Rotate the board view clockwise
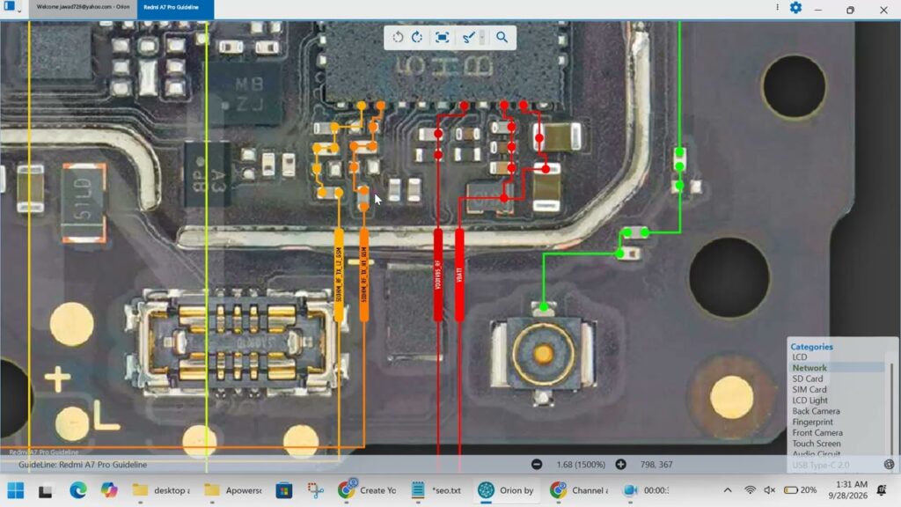This screenshot has width=901, height=507. [417, 37]
